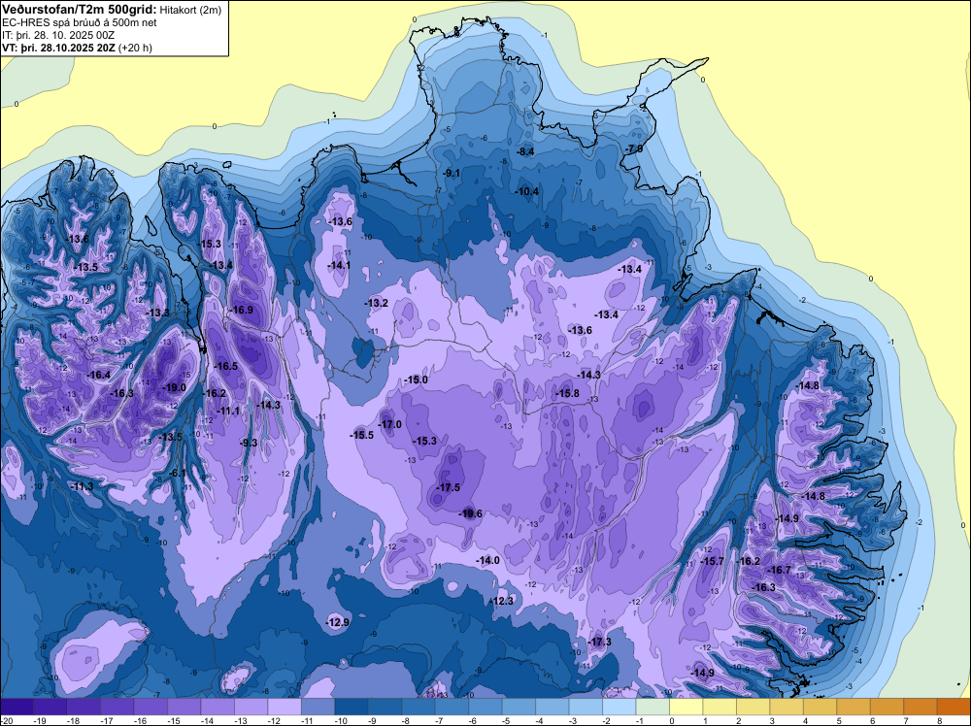This screenshot has height=726, width=971.
Task: Click the legend swatch between -1 and 0
Action: coord(653,707)
